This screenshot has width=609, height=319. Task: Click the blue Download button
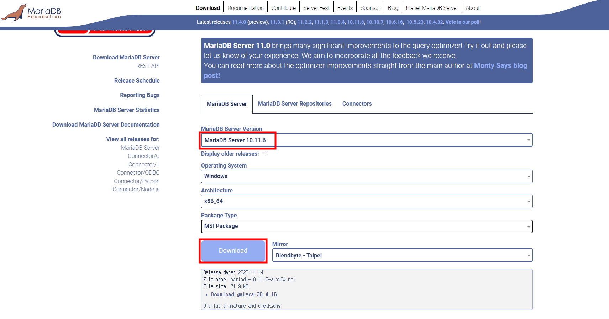pos(233,251)
